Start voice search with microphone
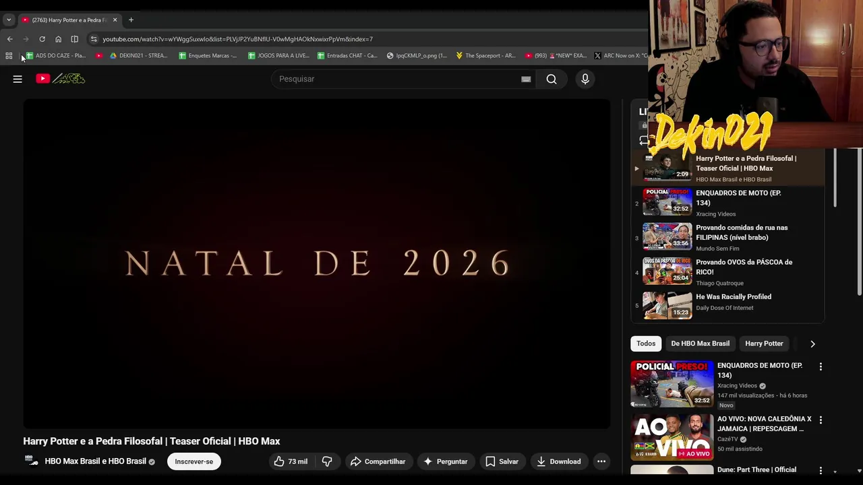Screen dimensions: 863x485 [x=585, y=79]
